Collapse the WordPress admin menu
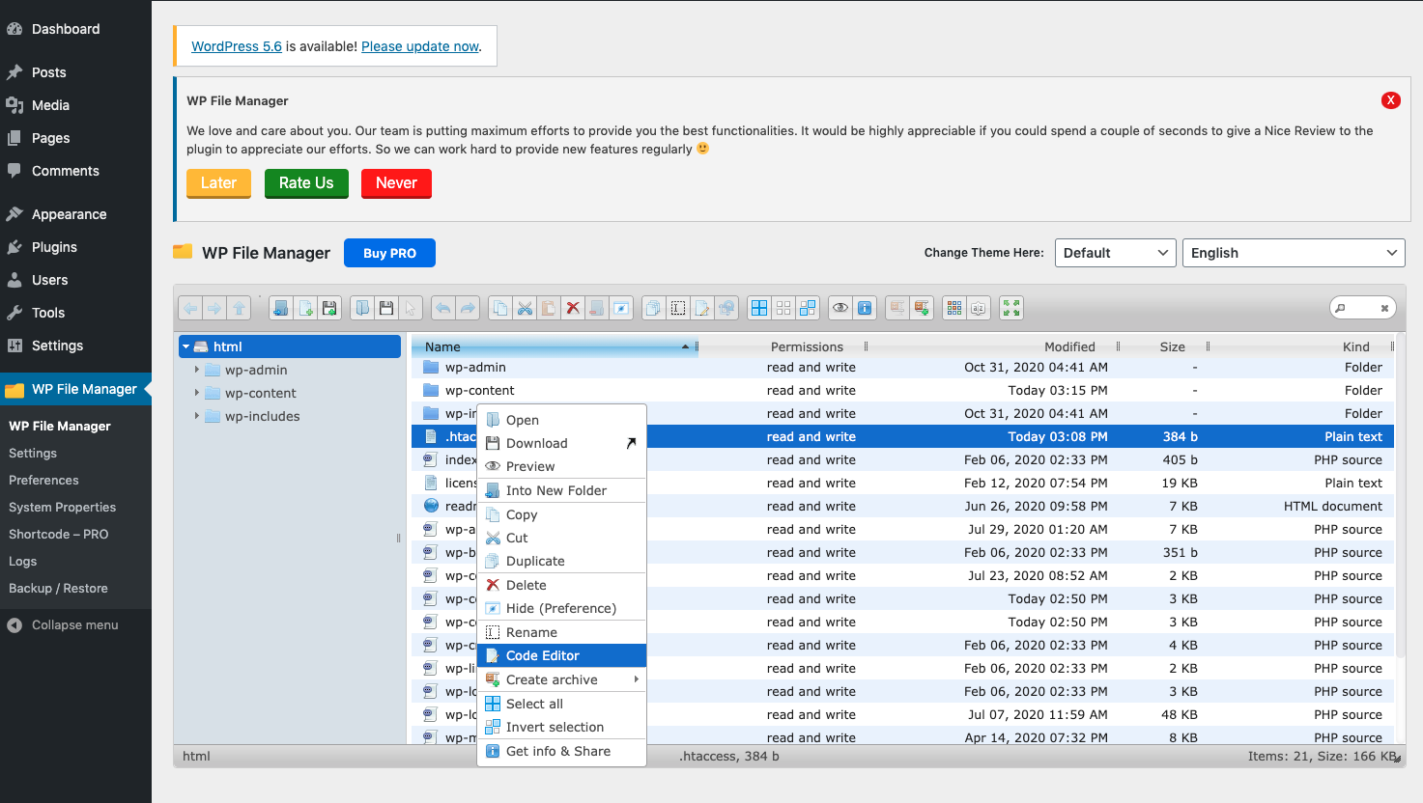This screenshot has height=803, width=1423. coord(75,624)
